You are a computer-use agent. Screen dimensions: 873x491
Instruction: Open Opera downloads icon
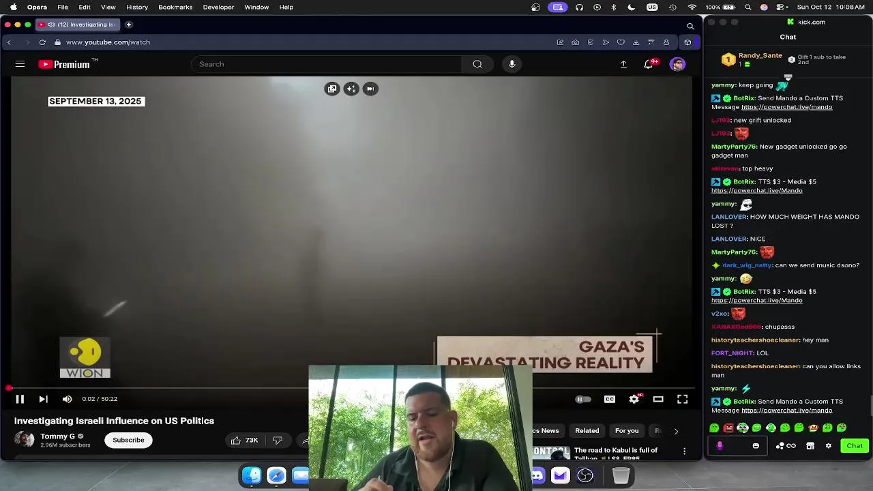(x=636, y=42)
